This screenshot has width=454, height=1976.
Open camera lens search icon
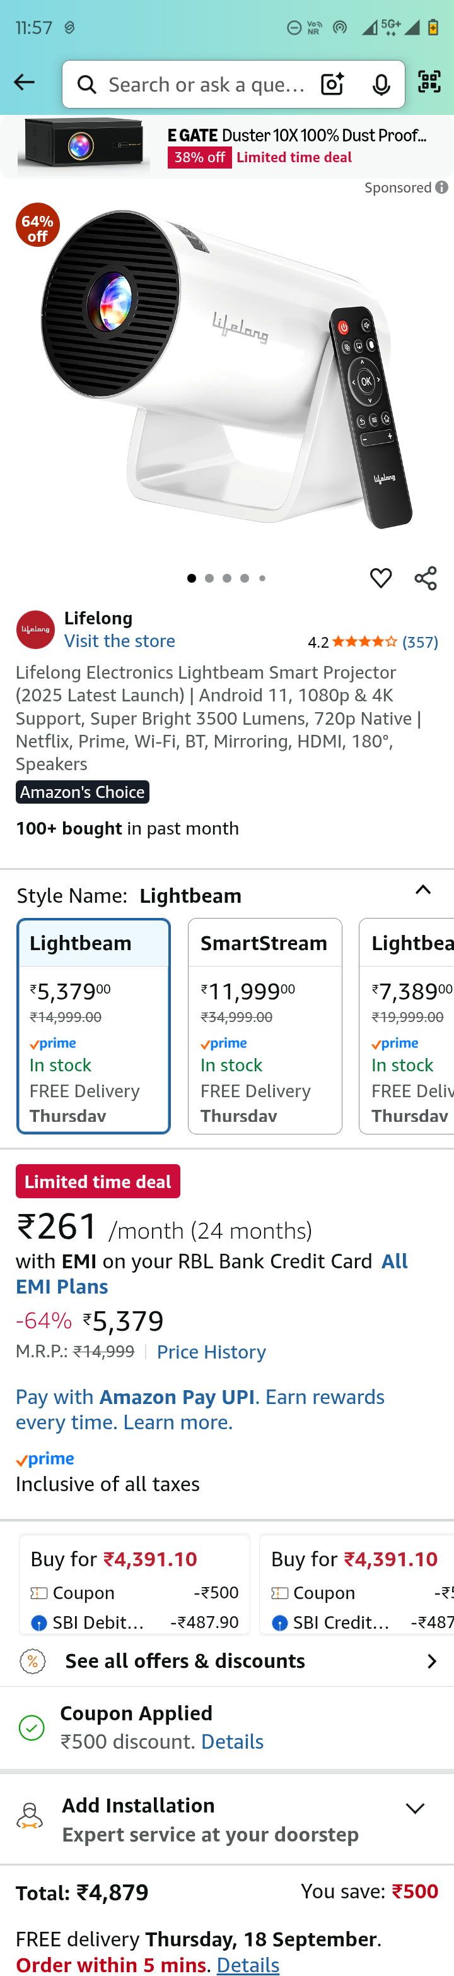point(332,85)
